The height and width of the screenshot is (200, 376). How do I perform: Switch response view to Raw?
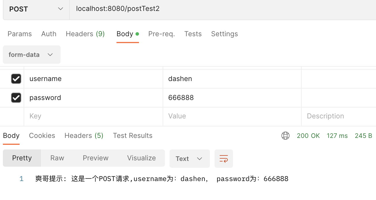[x=57, y=158]
